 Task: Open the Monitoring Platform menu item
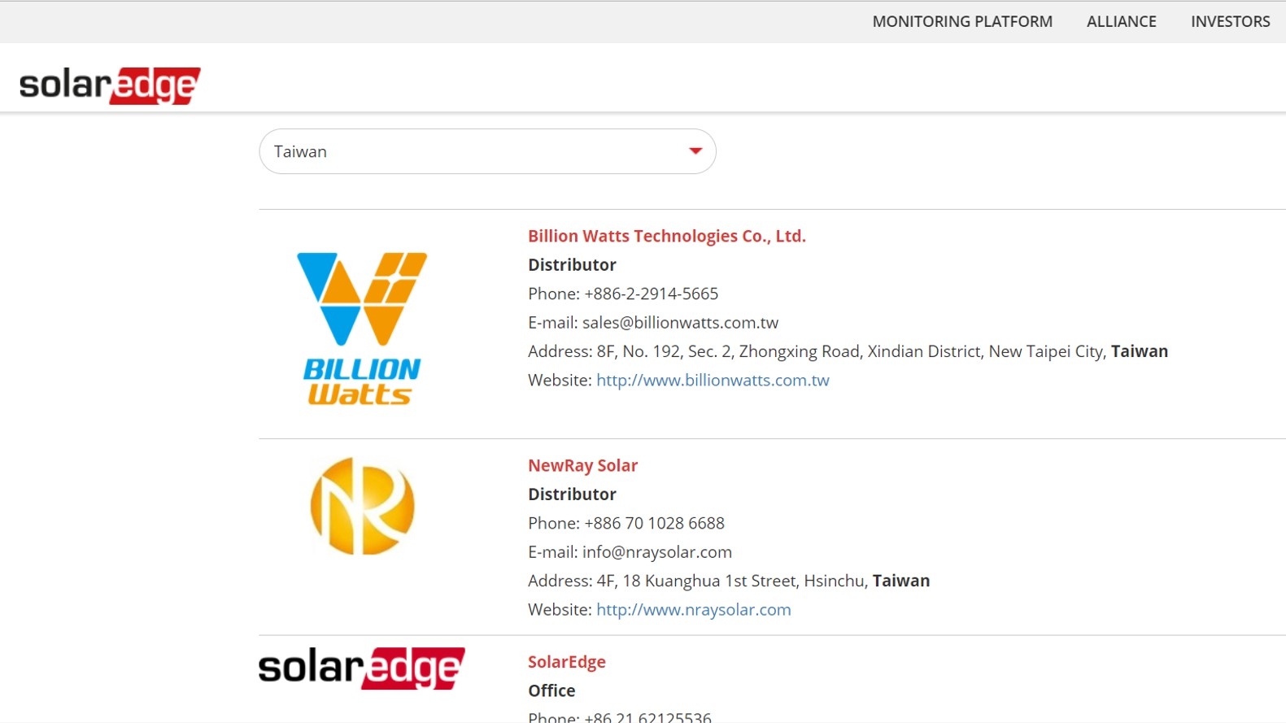click(x=962, y=22)
